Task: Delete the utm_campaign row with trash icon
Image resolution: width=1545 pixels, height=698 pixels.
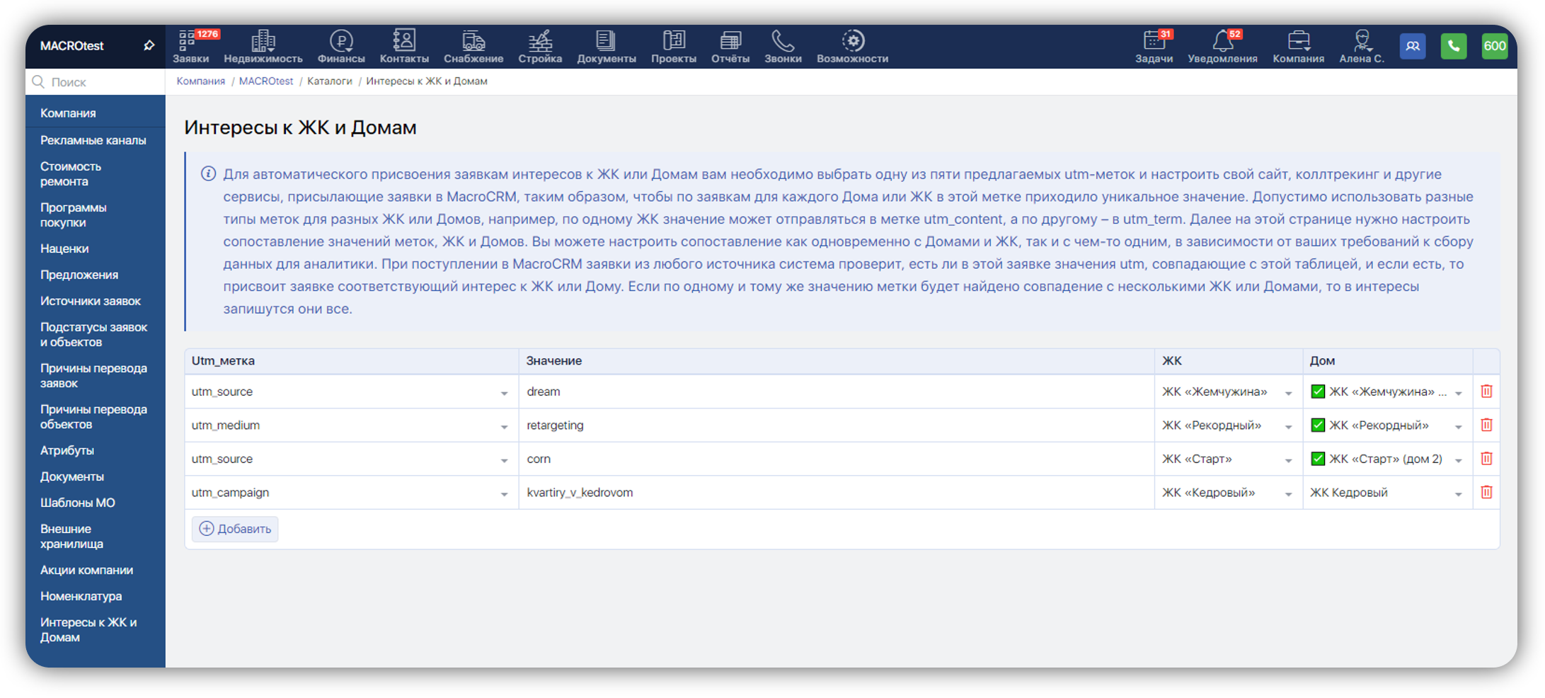Action: point(1486,492)
